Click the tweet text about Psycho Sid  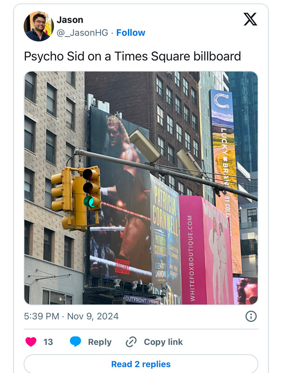133,56
